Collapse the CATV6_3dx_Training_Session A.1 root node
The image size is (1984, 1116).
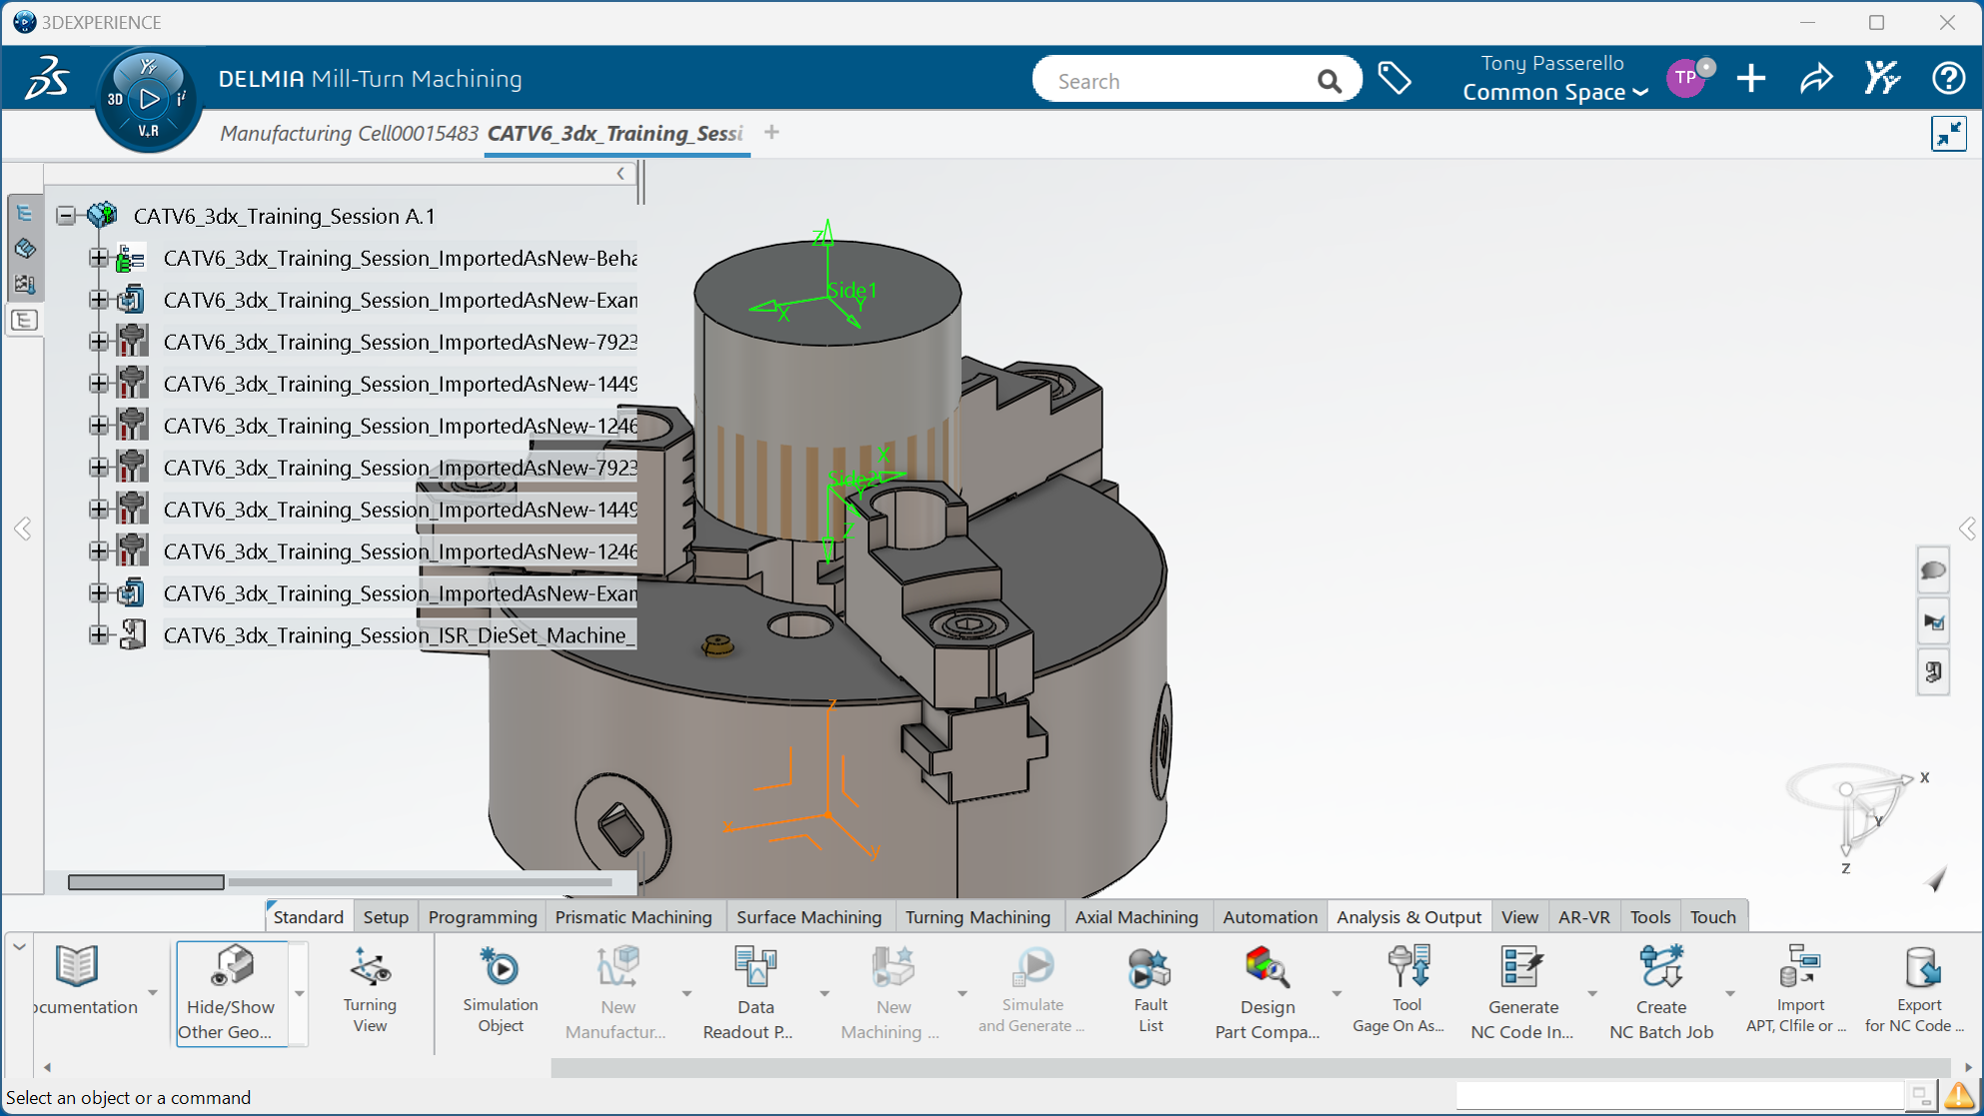66,216
